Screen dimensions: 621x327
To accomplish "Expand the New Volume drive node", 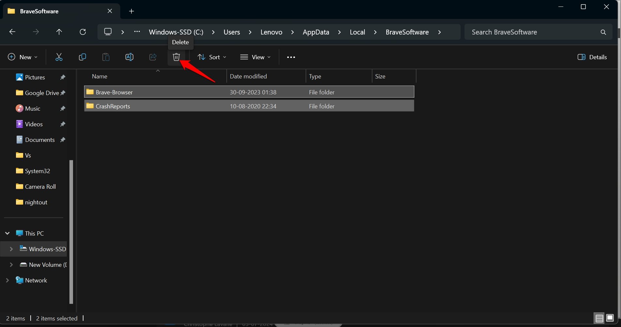I will point(11,265).
